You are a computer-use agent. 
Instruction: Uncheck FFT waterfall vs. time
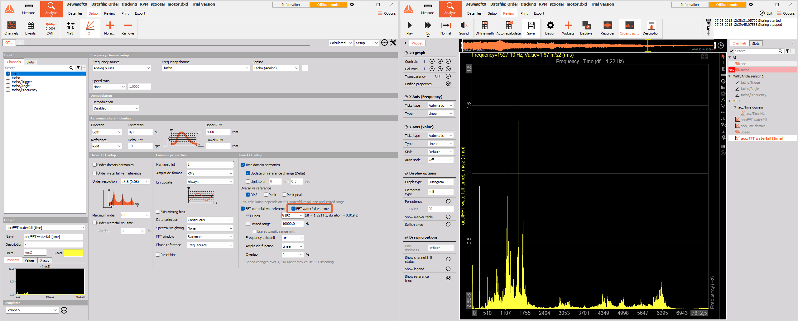pos(293,209)
